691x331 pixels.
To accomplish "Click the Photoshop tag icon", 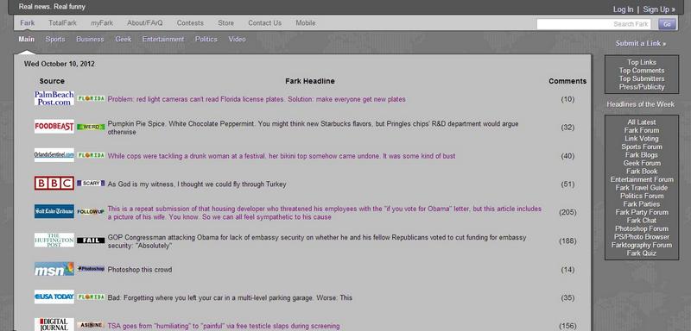I will (x=91, y=269).
